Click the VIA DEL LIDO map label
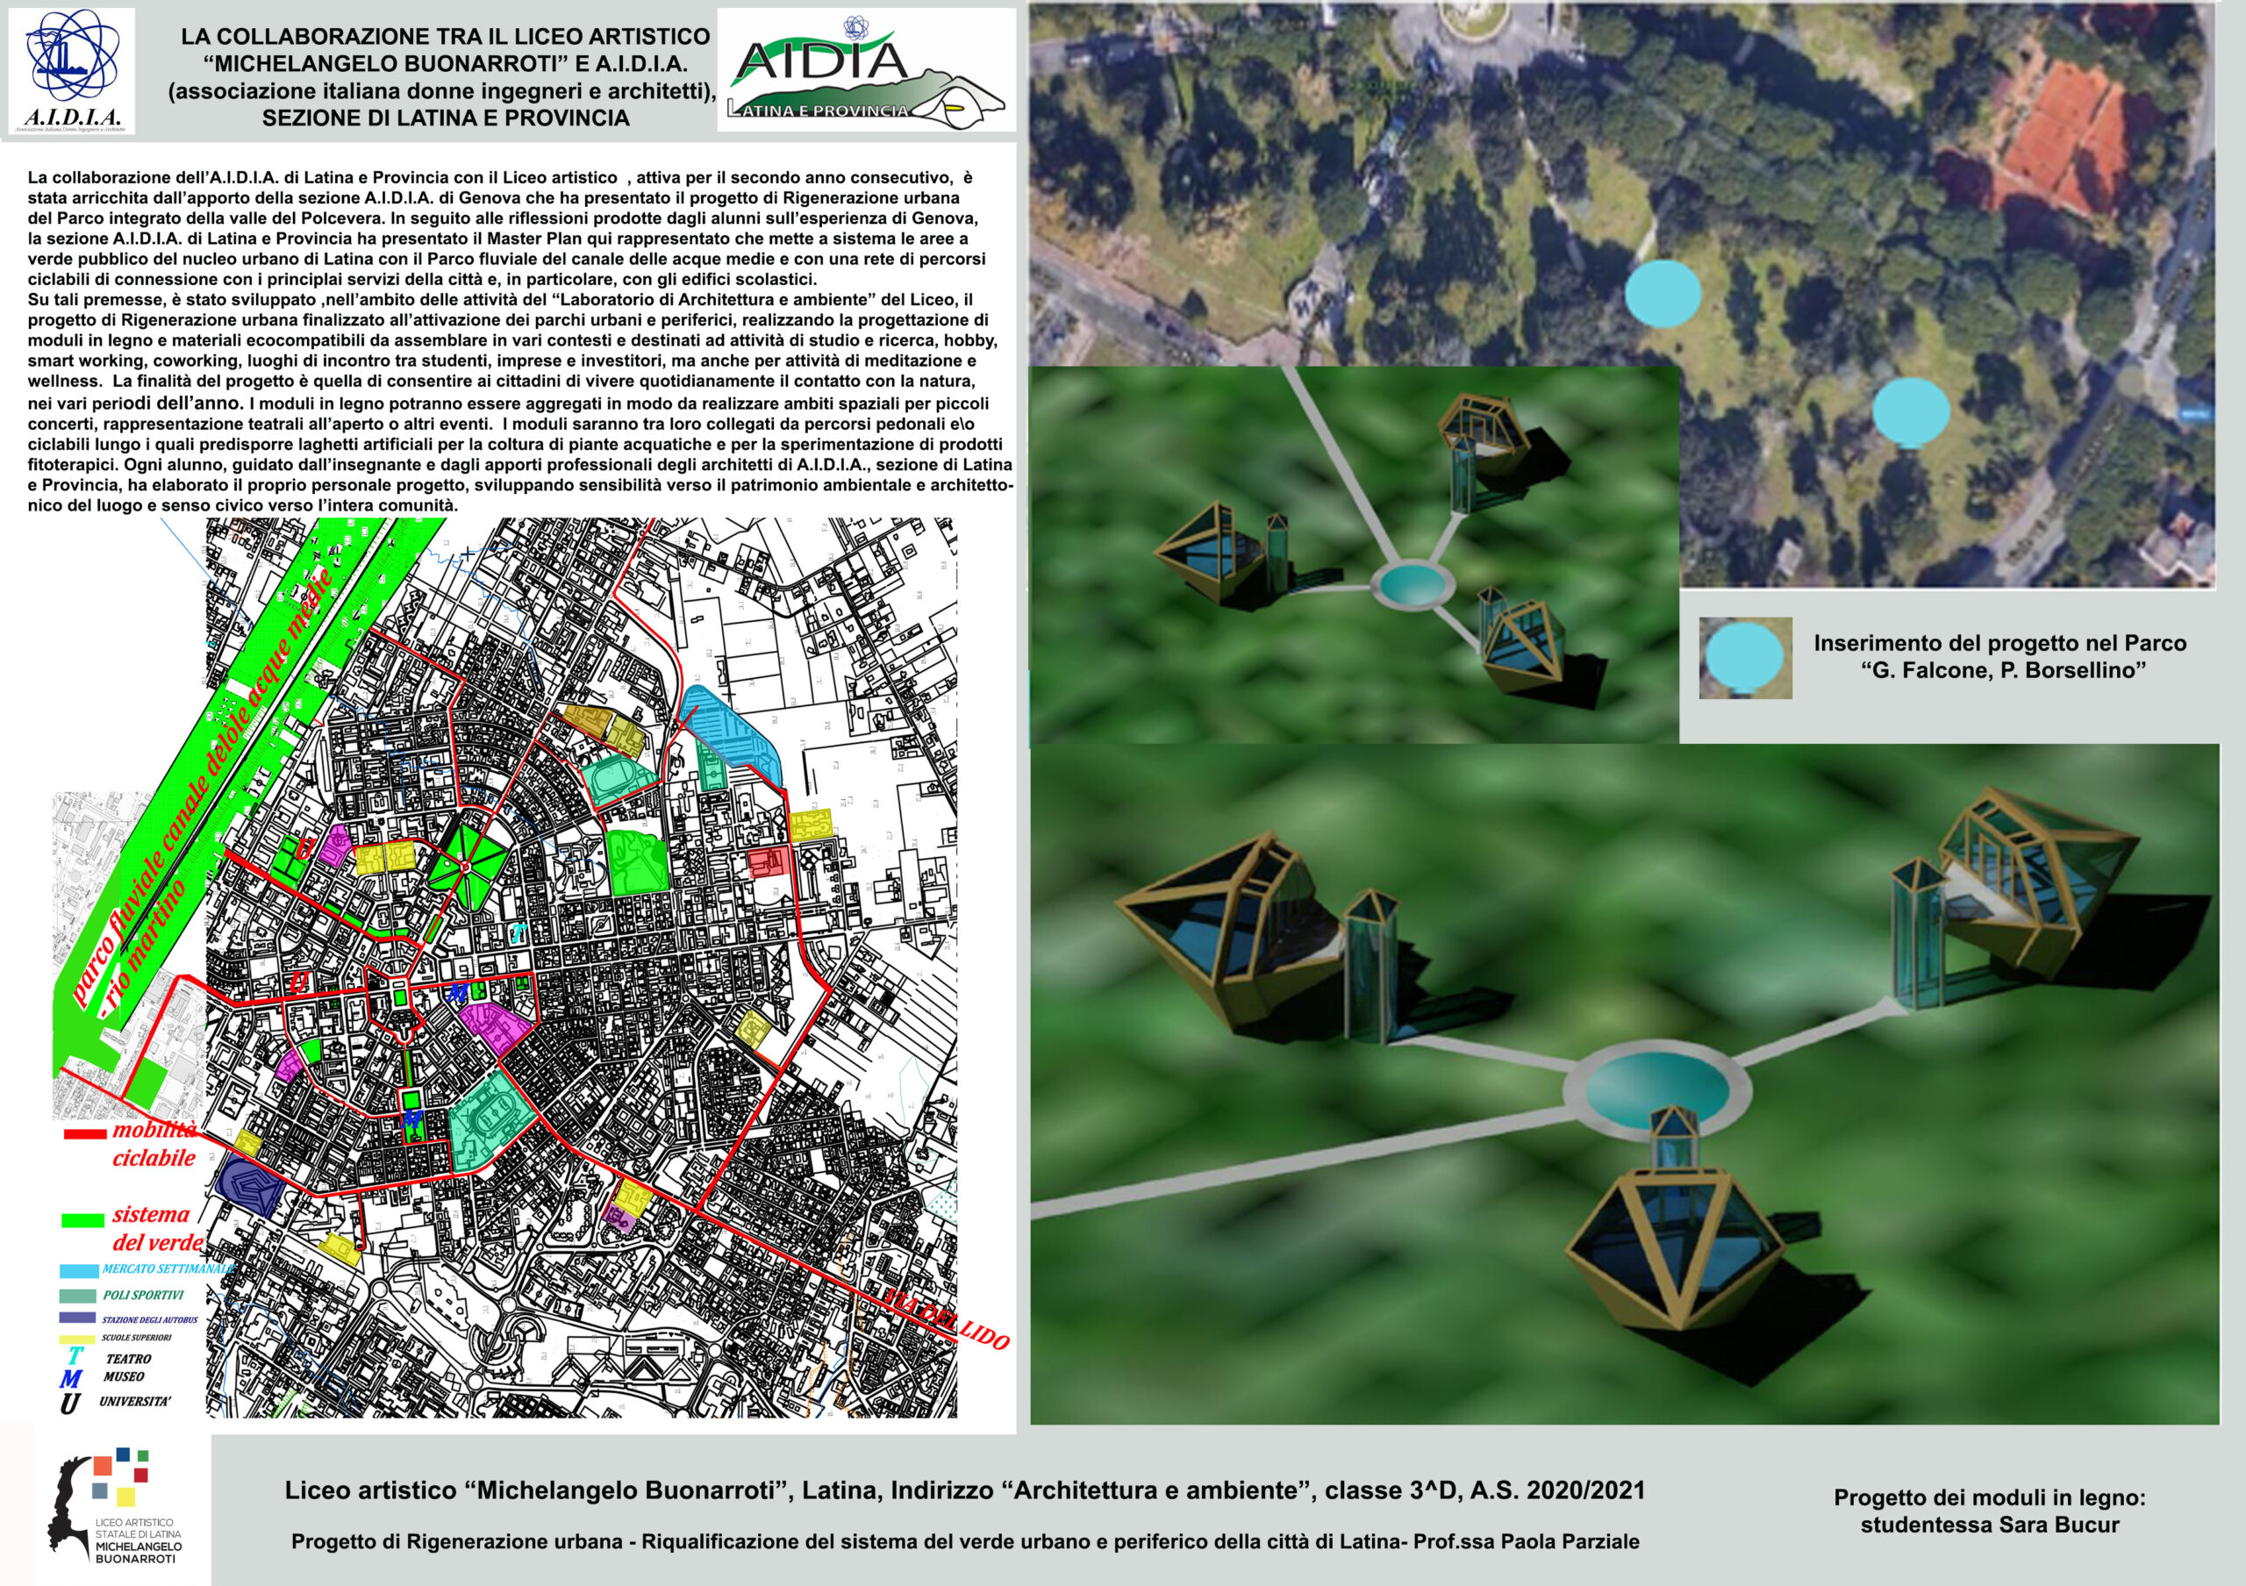This screenshot has width=2246, height=1586. point(943,1321)
